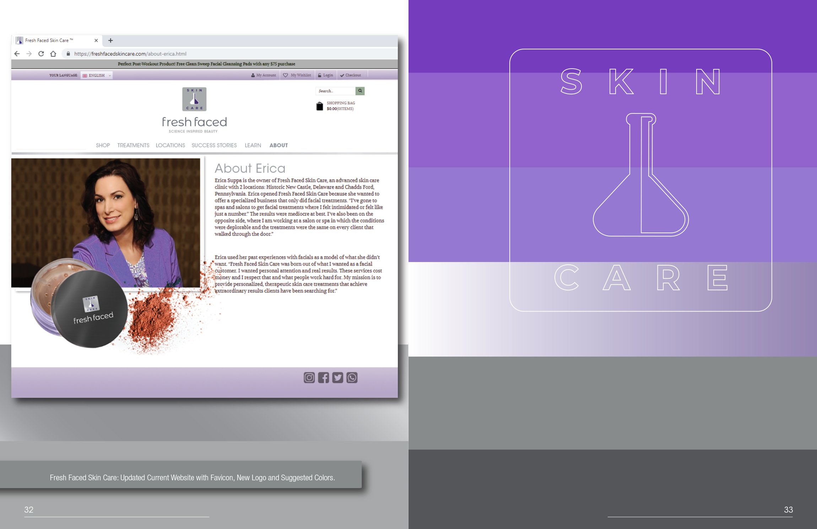Open the WhatsApp icon in footer

pos(352,378)
